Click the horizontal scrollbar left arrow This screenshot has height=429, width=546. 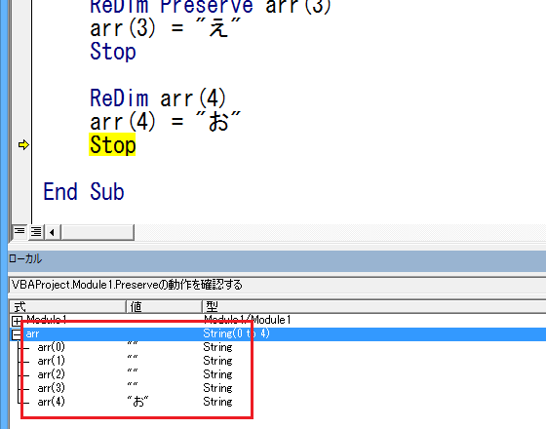(53, 232)
